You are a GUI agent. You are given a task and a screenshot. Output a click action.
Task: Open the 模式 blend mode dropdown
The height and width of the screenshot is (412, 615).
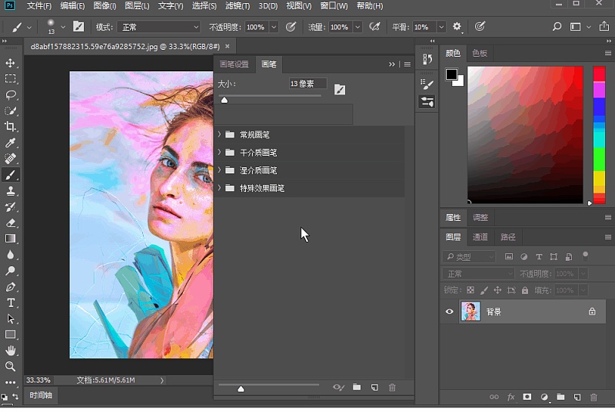pos(159,27)
